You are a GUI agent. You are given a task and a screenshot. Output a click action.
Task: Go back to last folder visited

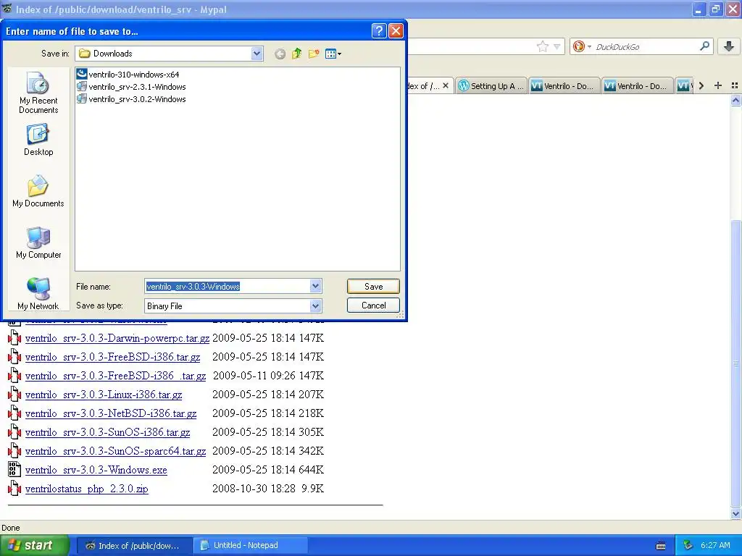coord(280,54)
